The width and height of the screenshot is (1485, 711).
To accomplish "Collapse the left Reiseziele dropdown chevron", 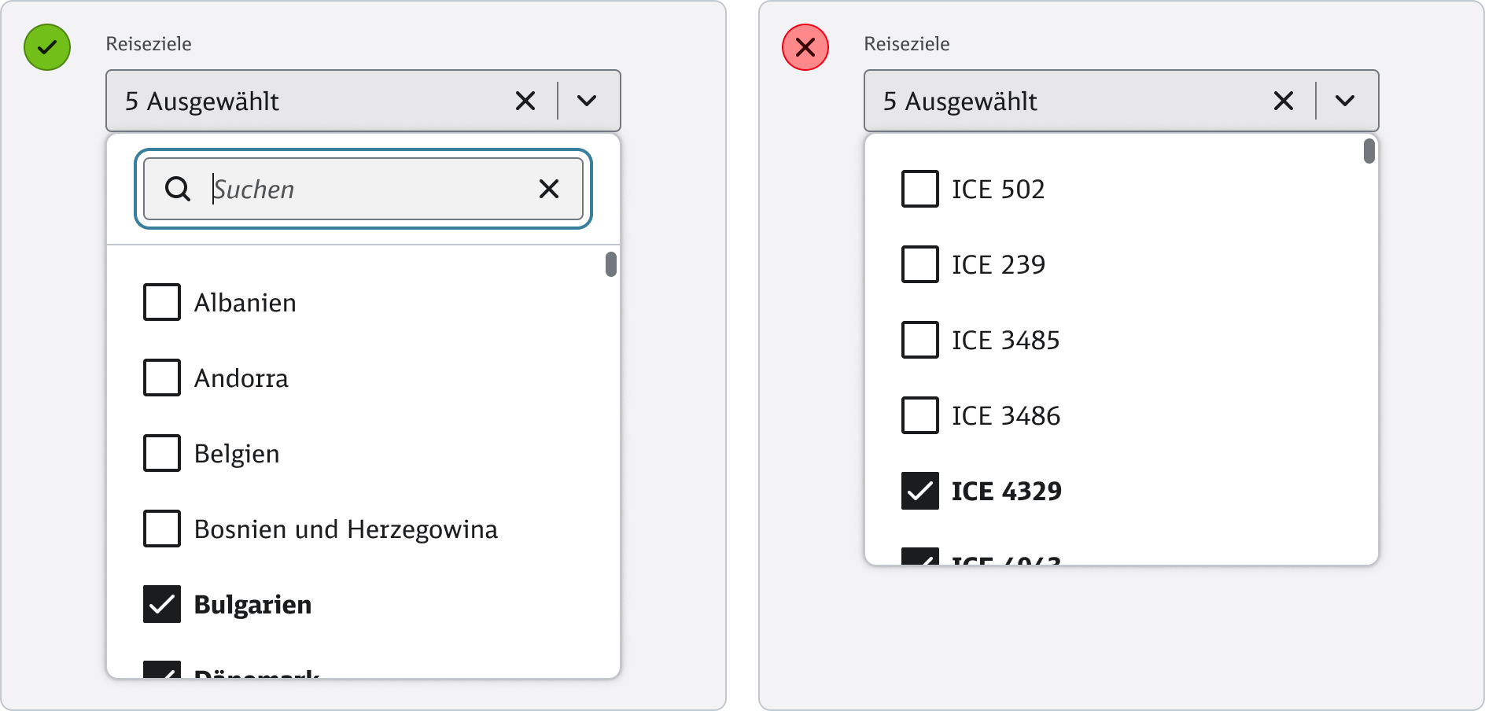I will [587, 101].
